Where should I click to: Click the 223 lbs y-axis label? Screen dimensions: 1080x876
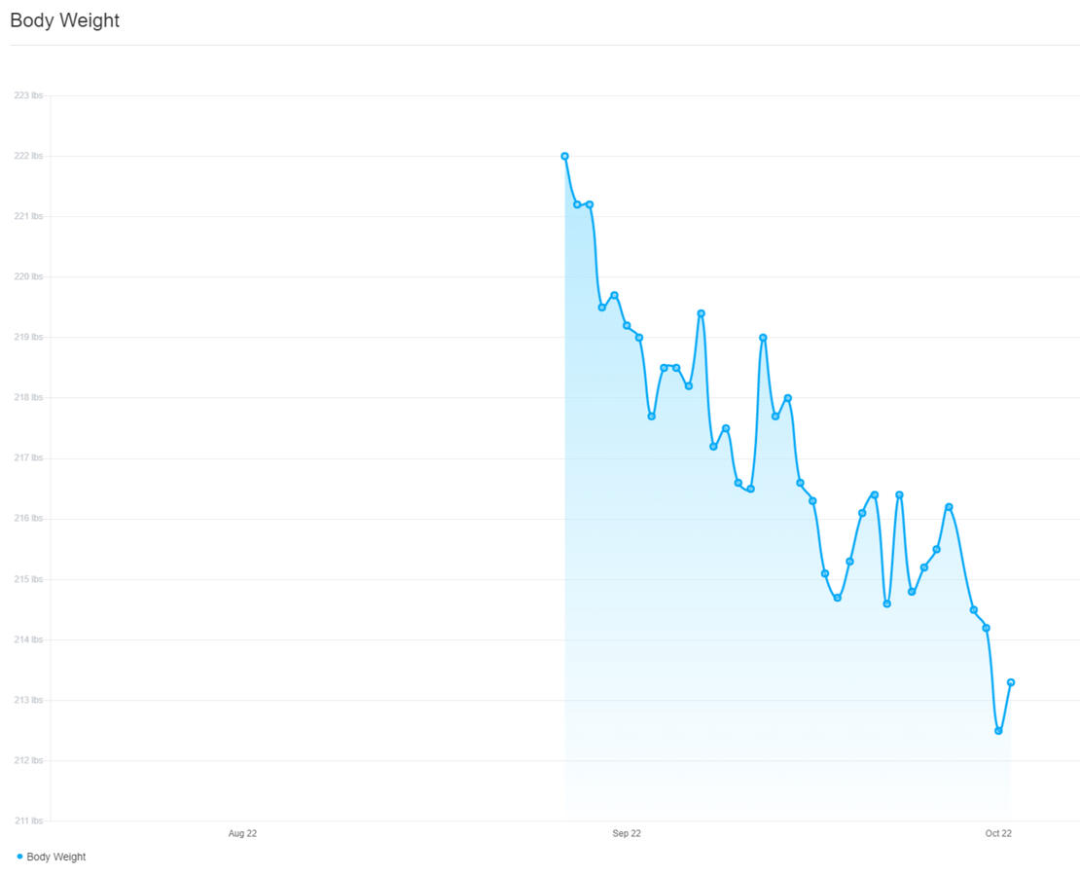28,95
